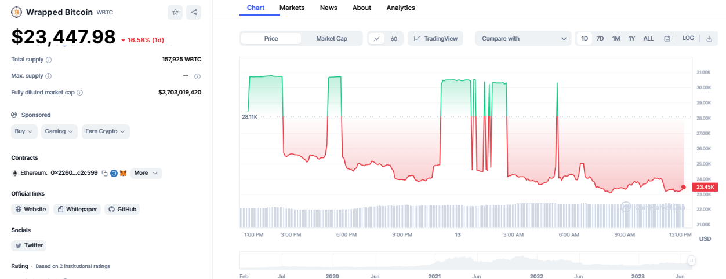Click Based on 2 institutional ratings text

tap(73, 266)
